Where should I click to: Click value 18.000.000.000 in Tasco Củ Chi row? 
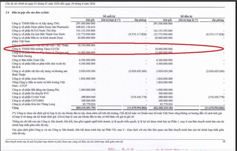pyautogui.click(x=164, y=49)
